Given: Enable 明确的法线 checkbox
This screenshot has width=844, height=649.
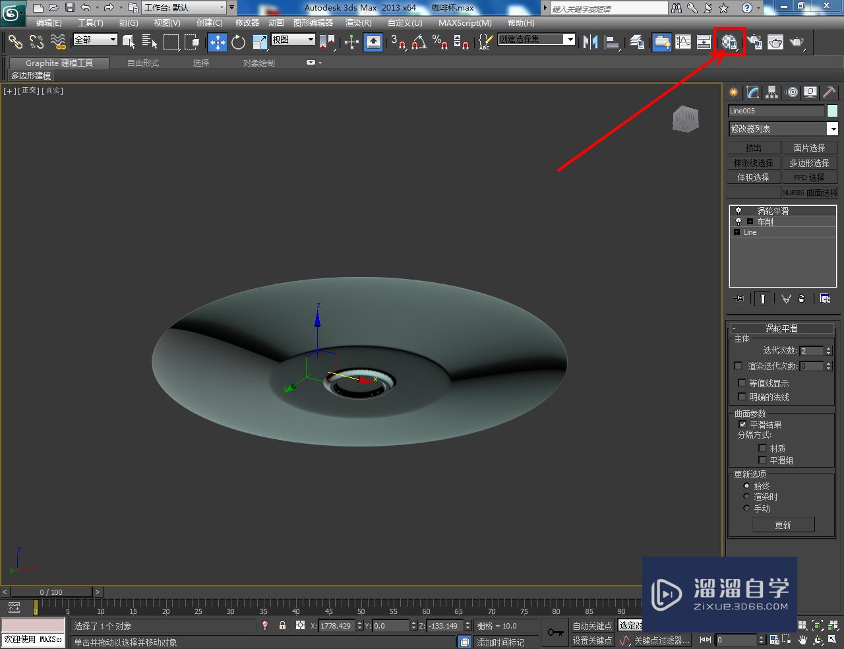Looking at the screenshot, I should click(x=742, y=396).
